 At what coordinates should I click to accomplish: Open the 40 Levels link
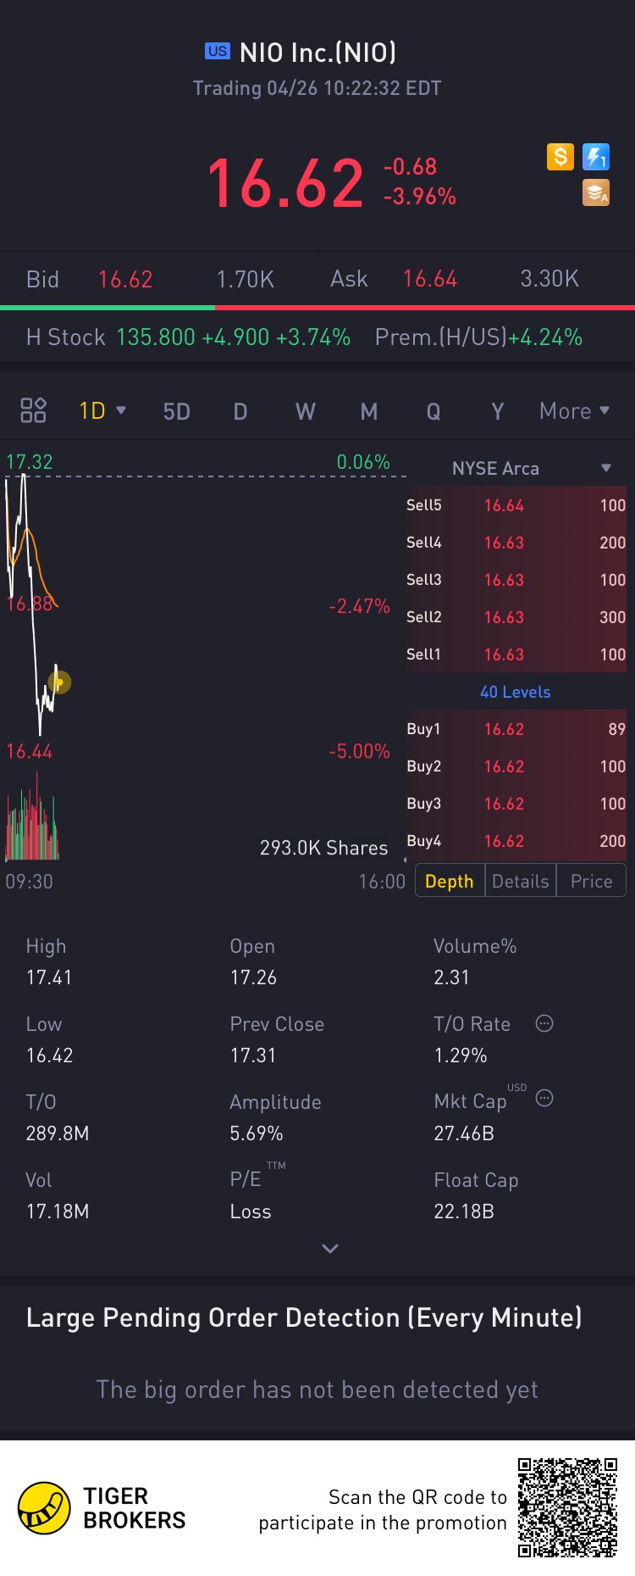click(516, 692)
